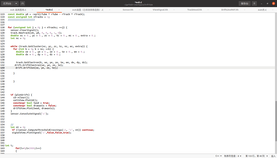Click the int nc = 0; line
This screenshot has width=277, height=158.
18,38
